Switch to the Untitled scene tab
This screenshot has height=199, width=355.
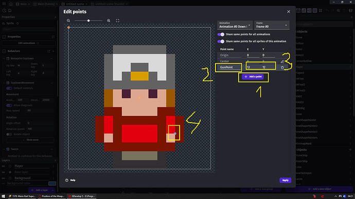click(x=74, y=4)
